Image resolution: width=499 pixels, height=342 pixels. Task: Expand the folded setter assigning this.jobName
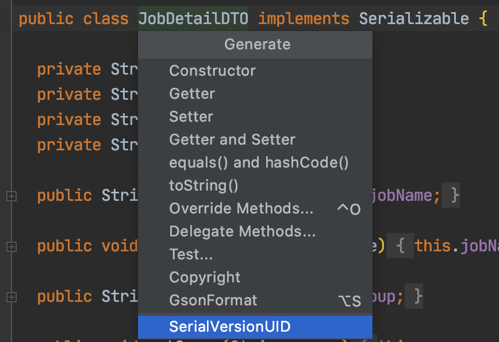(x=11, y=246)
